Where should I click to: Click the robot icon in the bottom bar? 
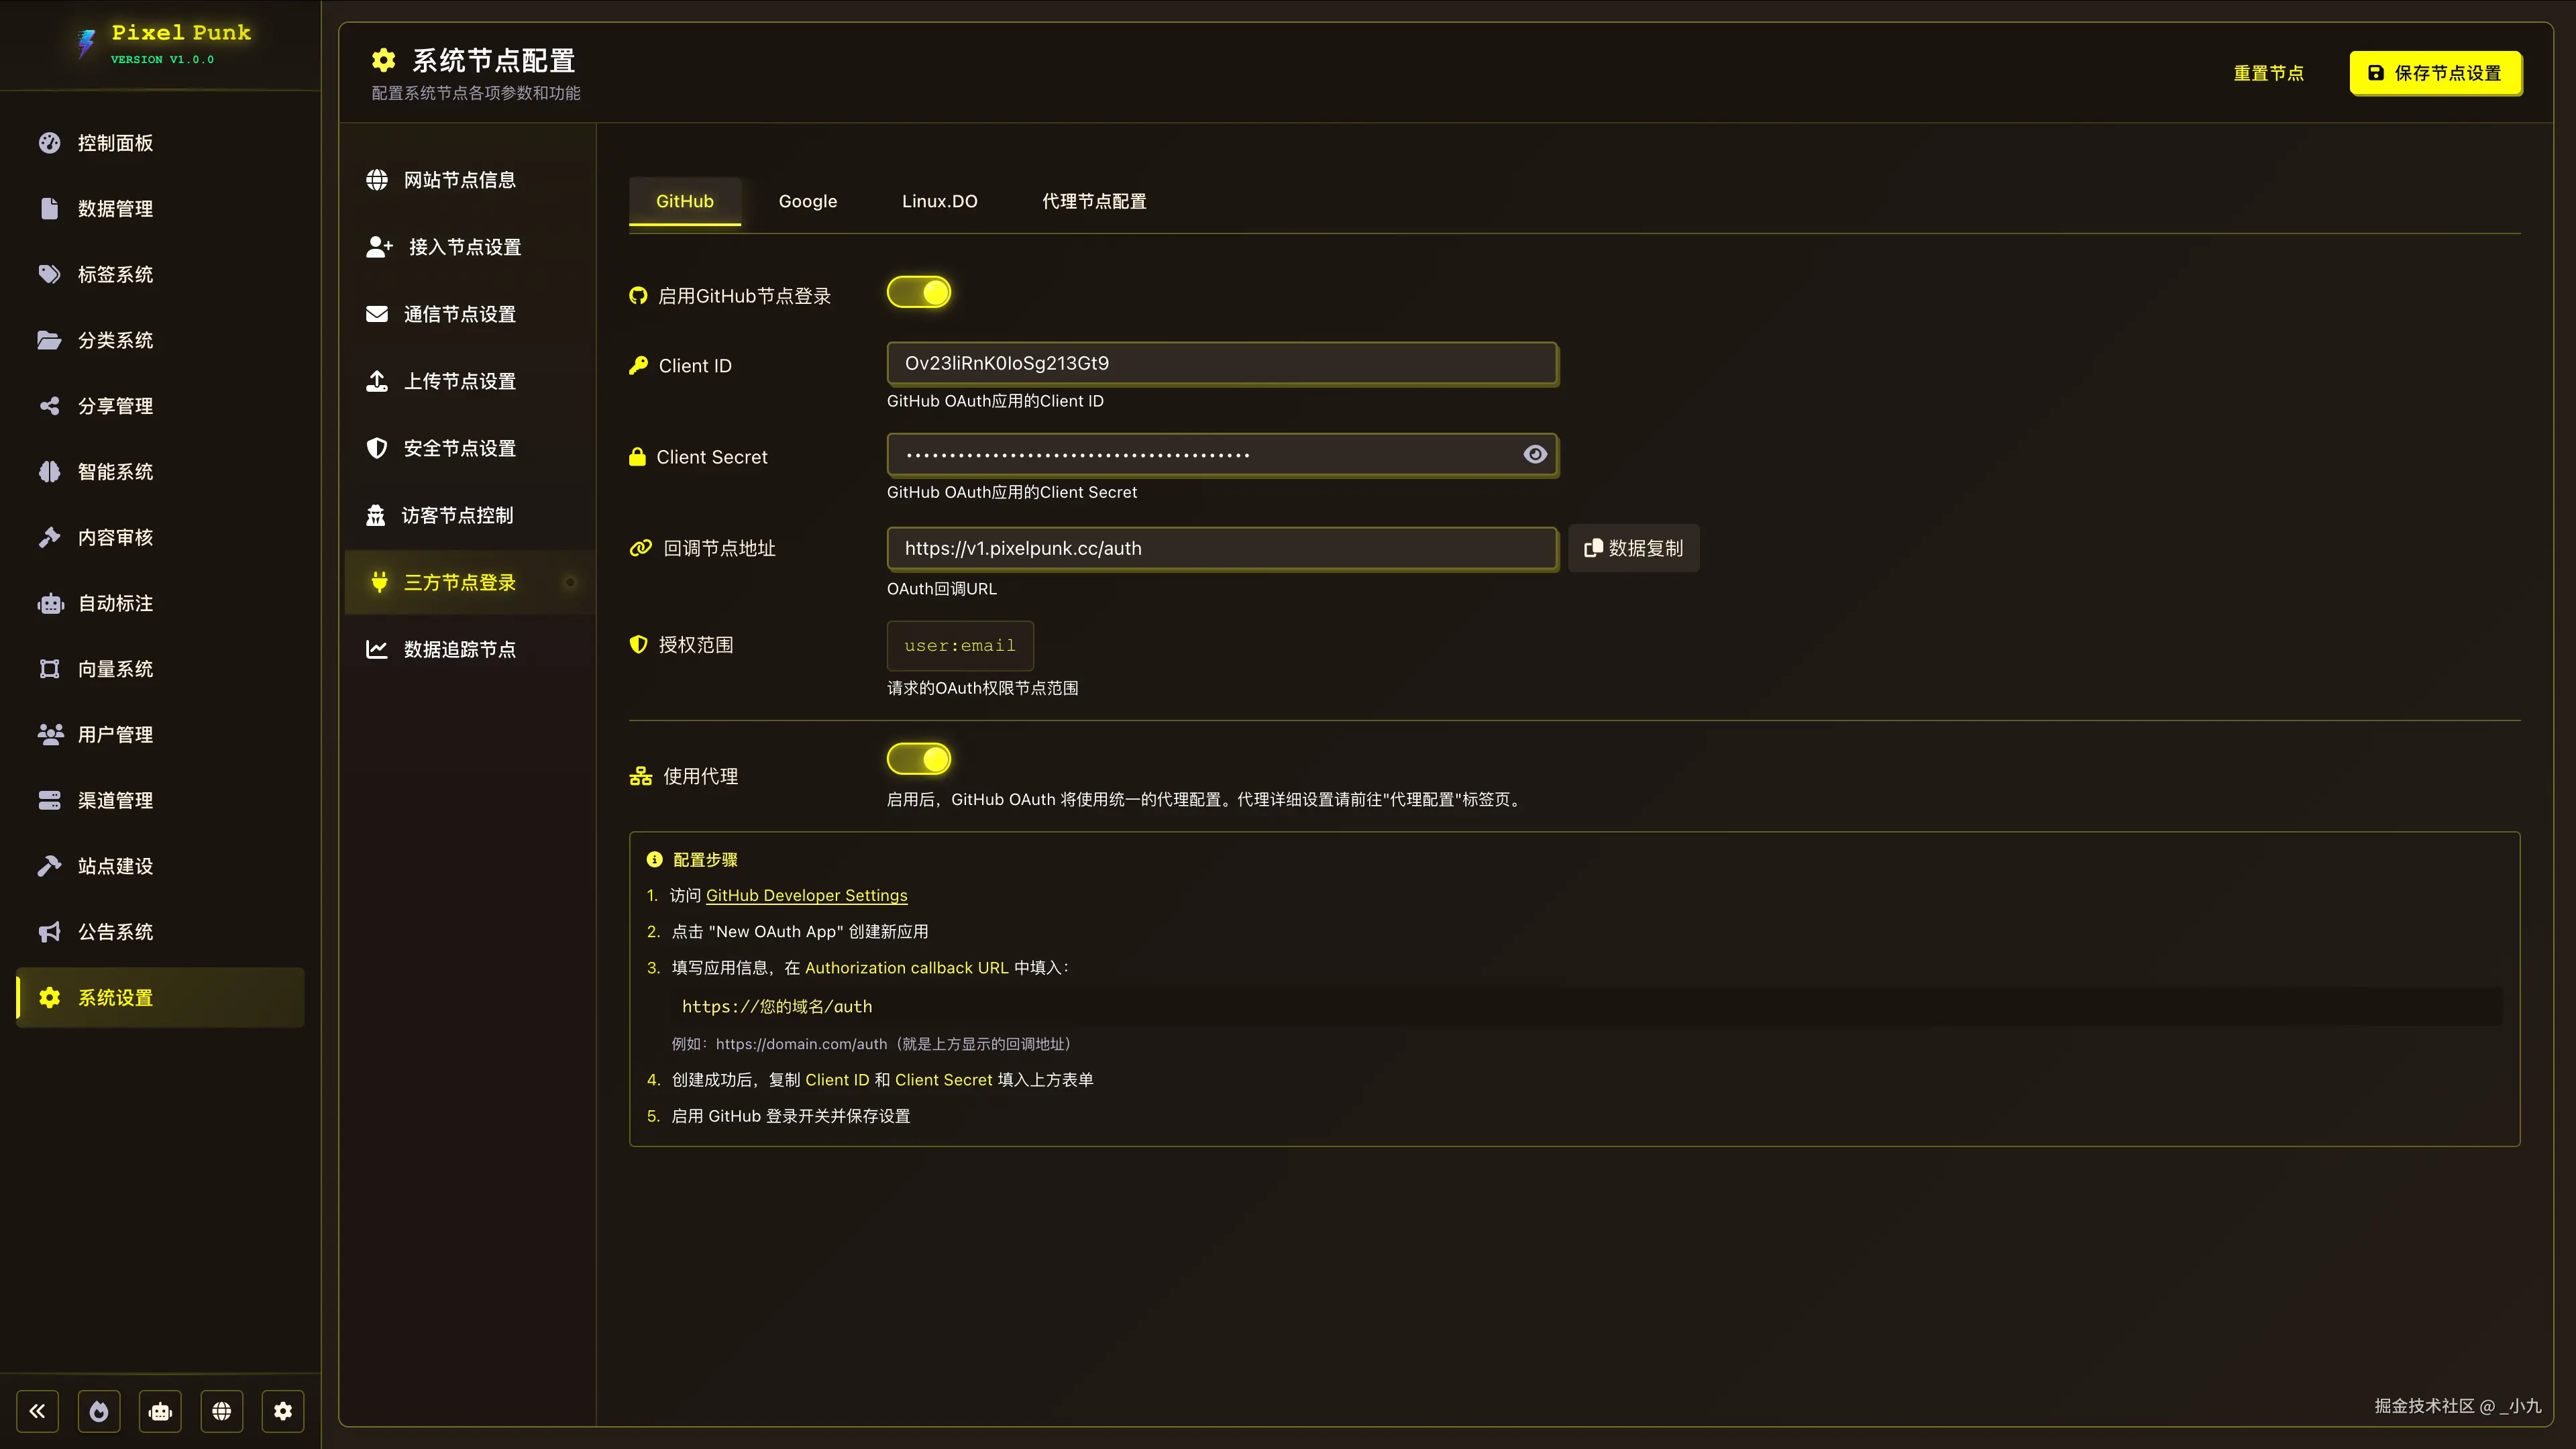(160, 1411)
